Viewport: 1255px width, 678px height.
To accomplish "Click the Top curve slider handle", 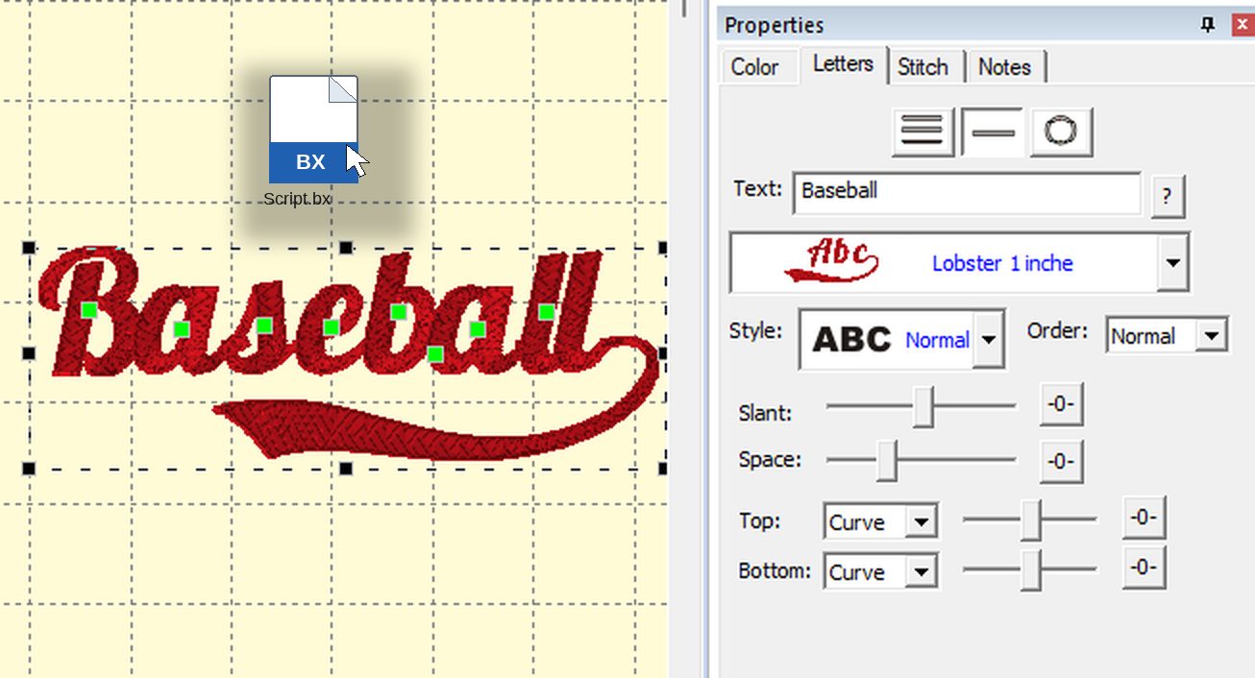I will point(1030,520).
